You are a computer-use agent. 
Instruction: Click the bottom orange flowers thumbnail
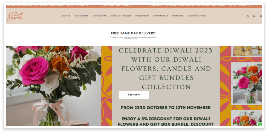[247, 119]
